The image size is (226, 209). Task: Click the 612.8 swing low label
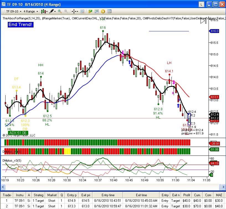coord(158,109)
